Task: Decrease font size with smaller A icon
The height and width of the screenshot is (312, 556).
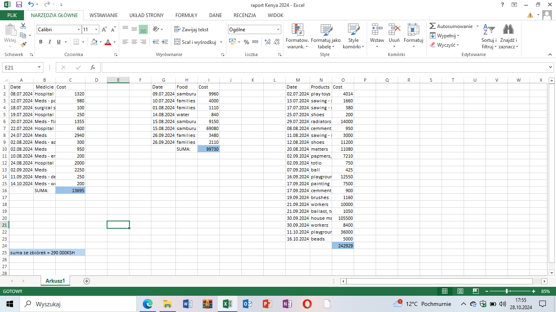Action: point(113,30)
